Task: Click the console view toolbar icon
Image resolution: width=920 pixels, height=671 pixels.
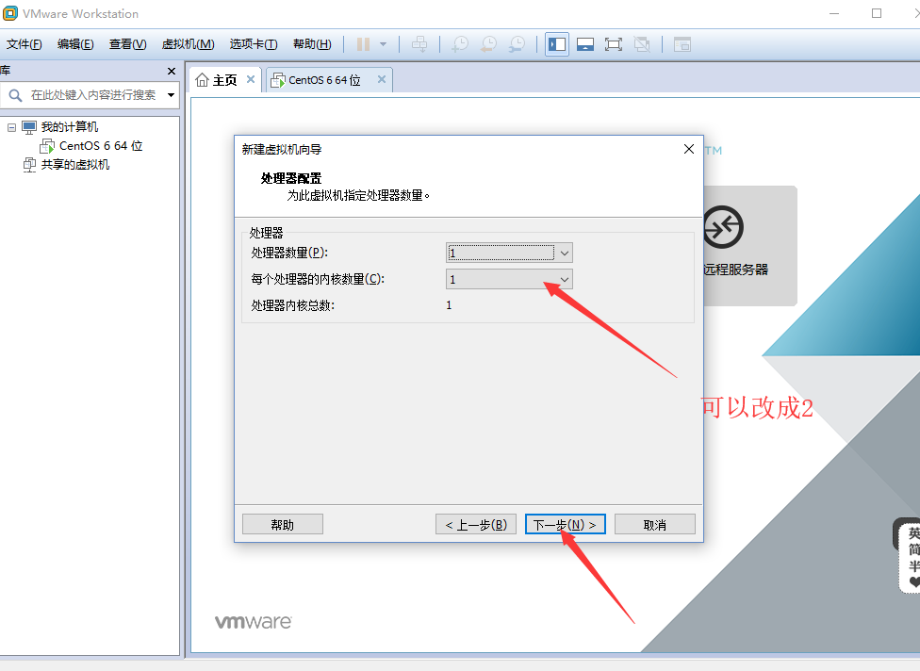Action: (682, 44)
